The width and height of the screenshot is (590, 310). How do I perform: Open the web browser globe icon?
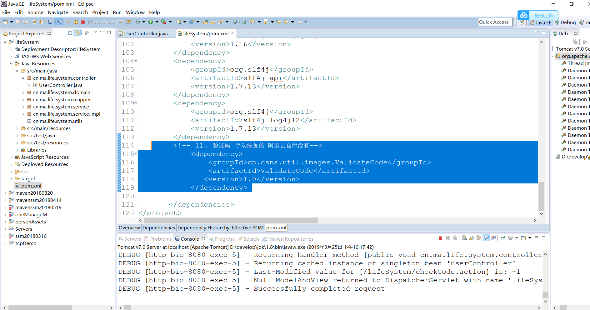point(235,22)
